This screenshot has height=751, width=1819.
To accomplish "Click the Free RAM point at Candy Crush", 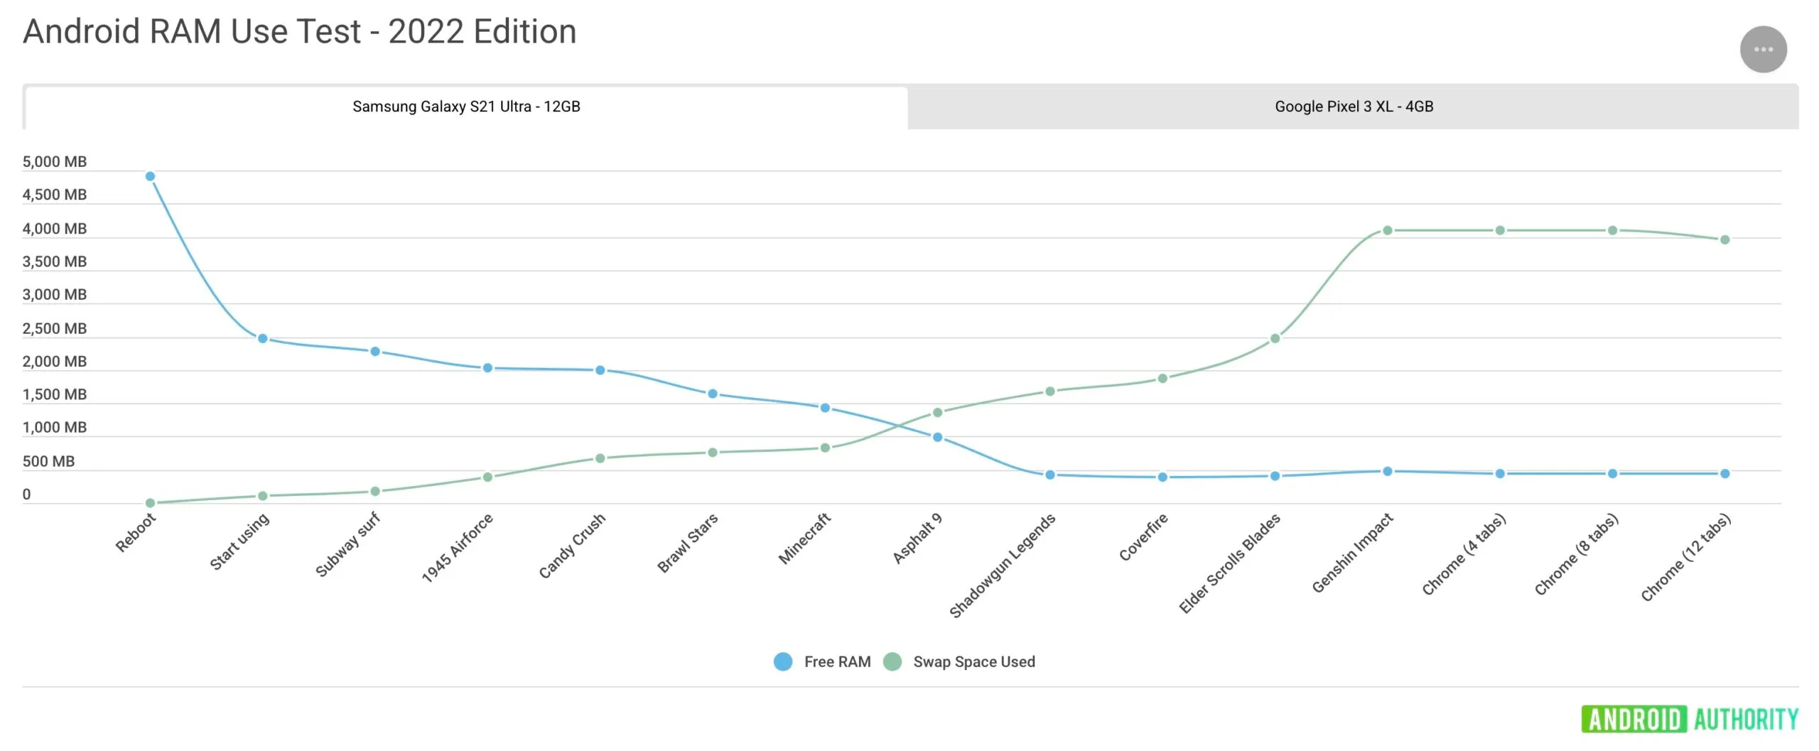I will [600, 370].
